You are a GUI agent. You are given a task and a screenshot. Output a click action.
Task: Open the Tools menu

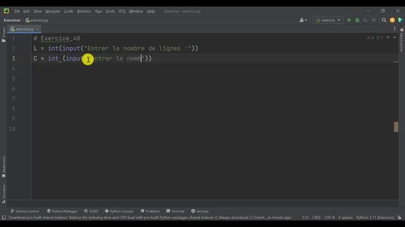coord(110,11)
